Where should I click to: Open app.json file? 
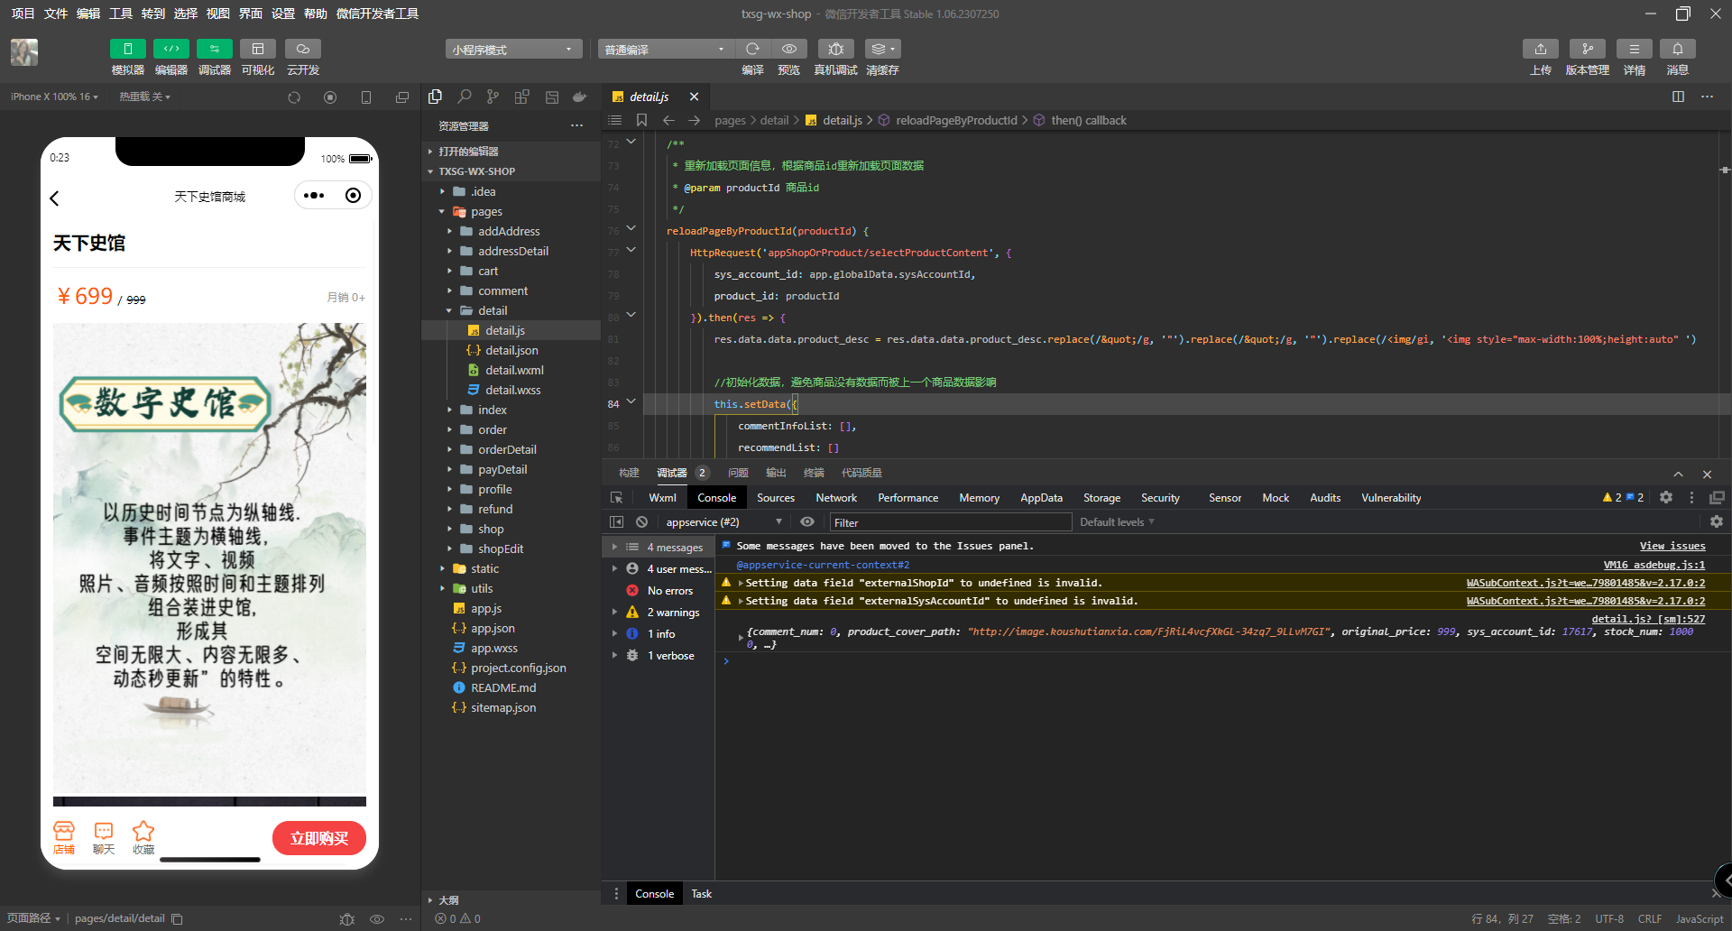[x=493, y=628]
